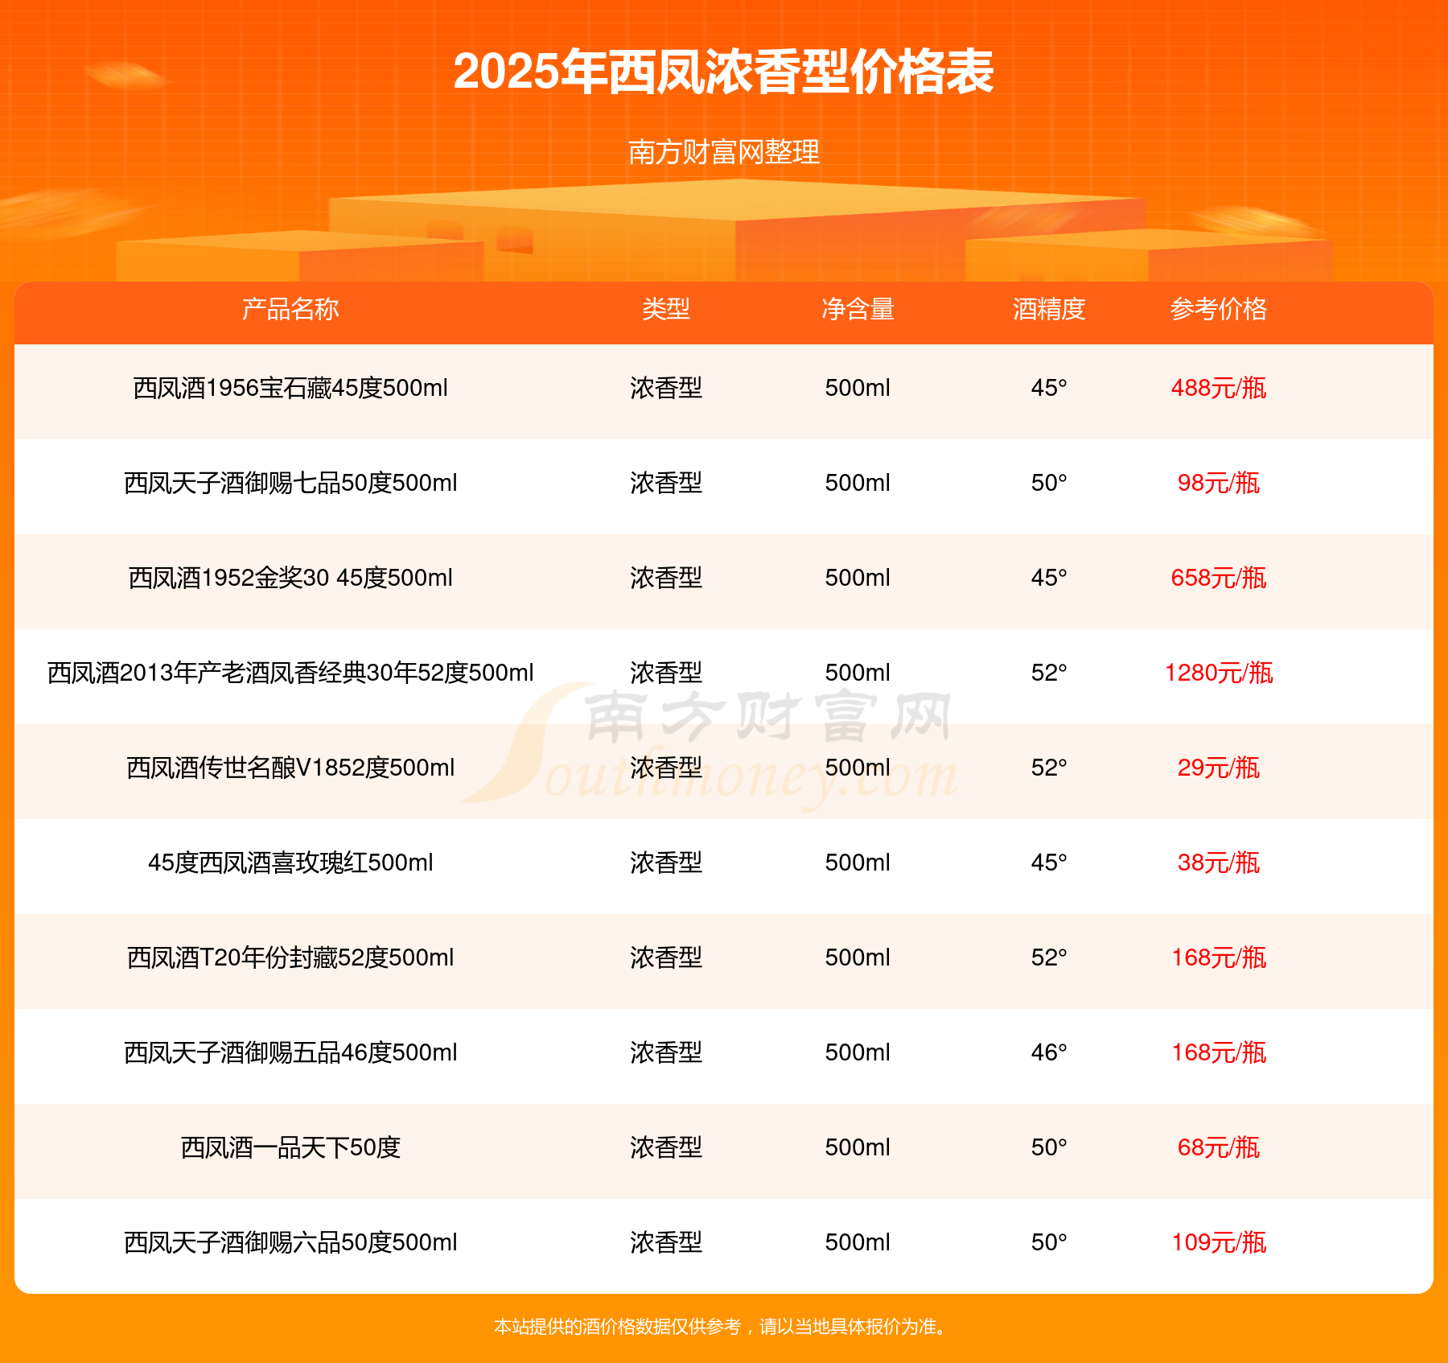1448x1363 pixels.
Task: Click the footer disclaimer 本站提供的酒价格数据仅供参考
Action: [x=618, y=1326]
